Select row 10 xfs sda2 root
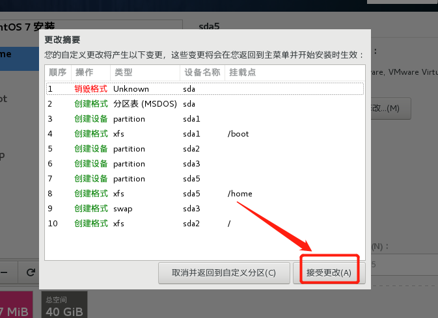The image size is (438, 318). [x=205, y=224]
